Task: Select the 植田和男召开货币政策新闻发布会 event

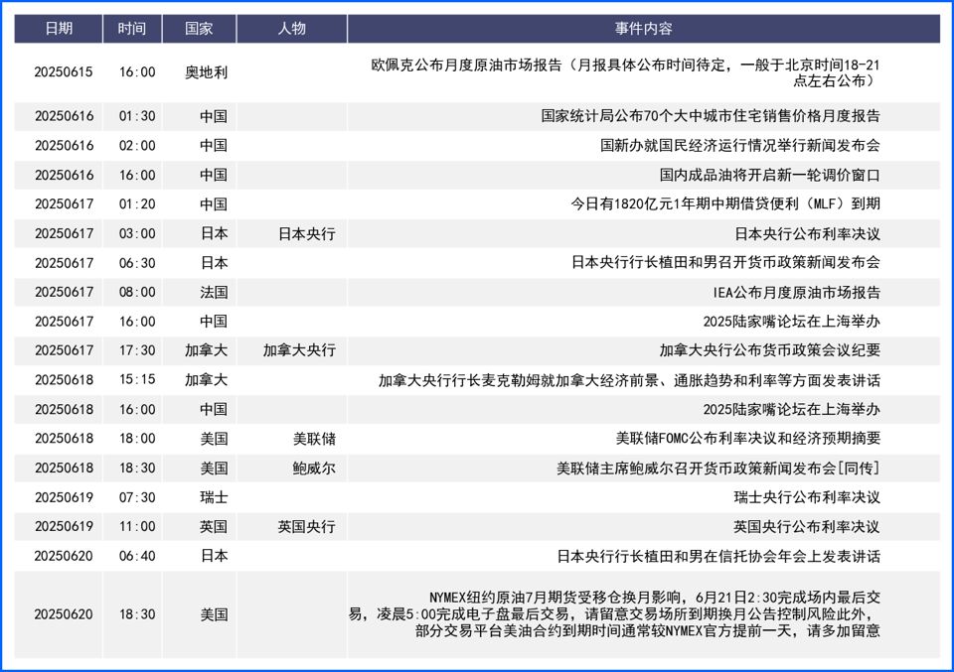Action: point(725,262)
